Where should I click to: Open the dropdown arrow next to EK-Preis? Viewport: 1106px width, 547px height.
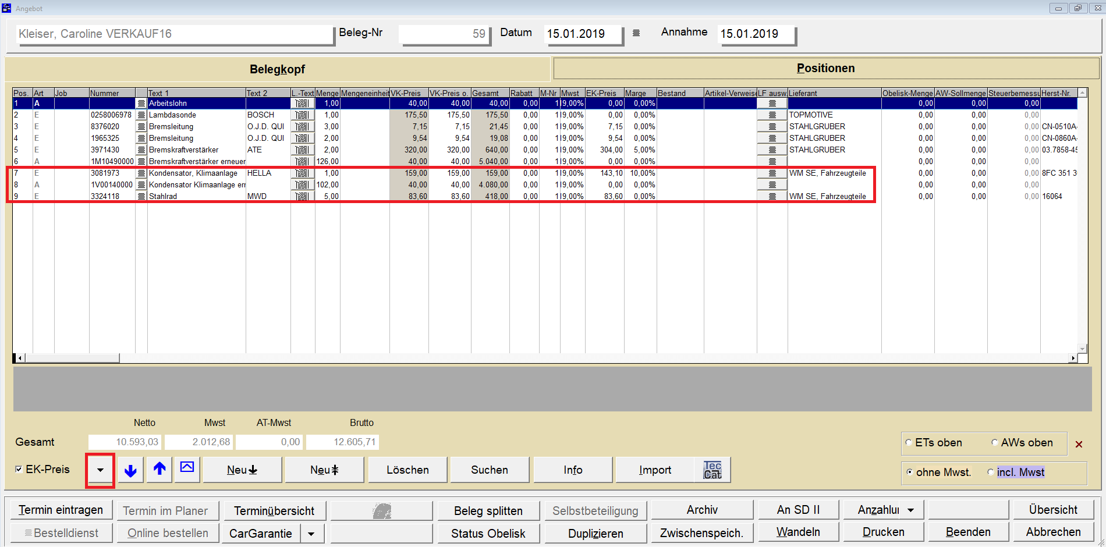pos(100,470)
